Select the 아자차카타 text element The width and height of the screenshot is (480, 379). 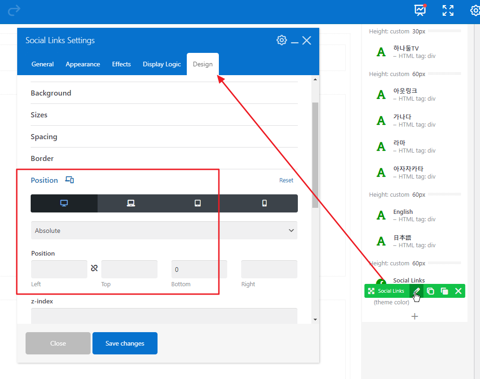tap(408, 169)
